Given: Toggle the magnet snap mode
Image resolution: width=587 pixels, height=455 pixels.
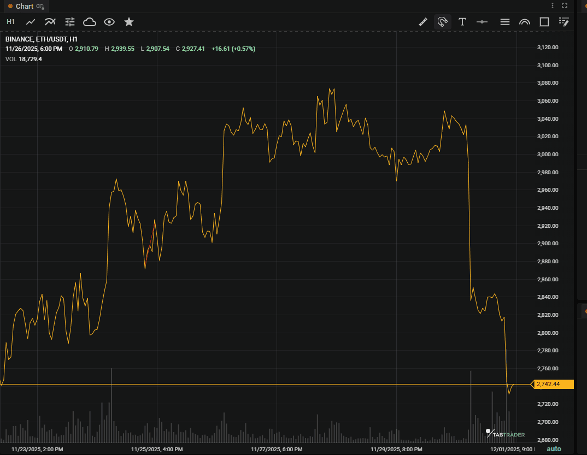Looking at the screenshot, I should 442,22.
